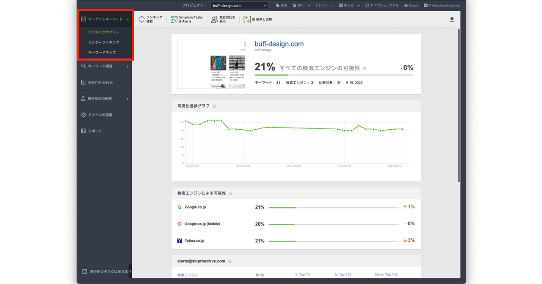The height and width of the screenshot is (284, 542).
Task: Open Schedule Tasks & Alerts calendar icon
Action: point(174,19)
